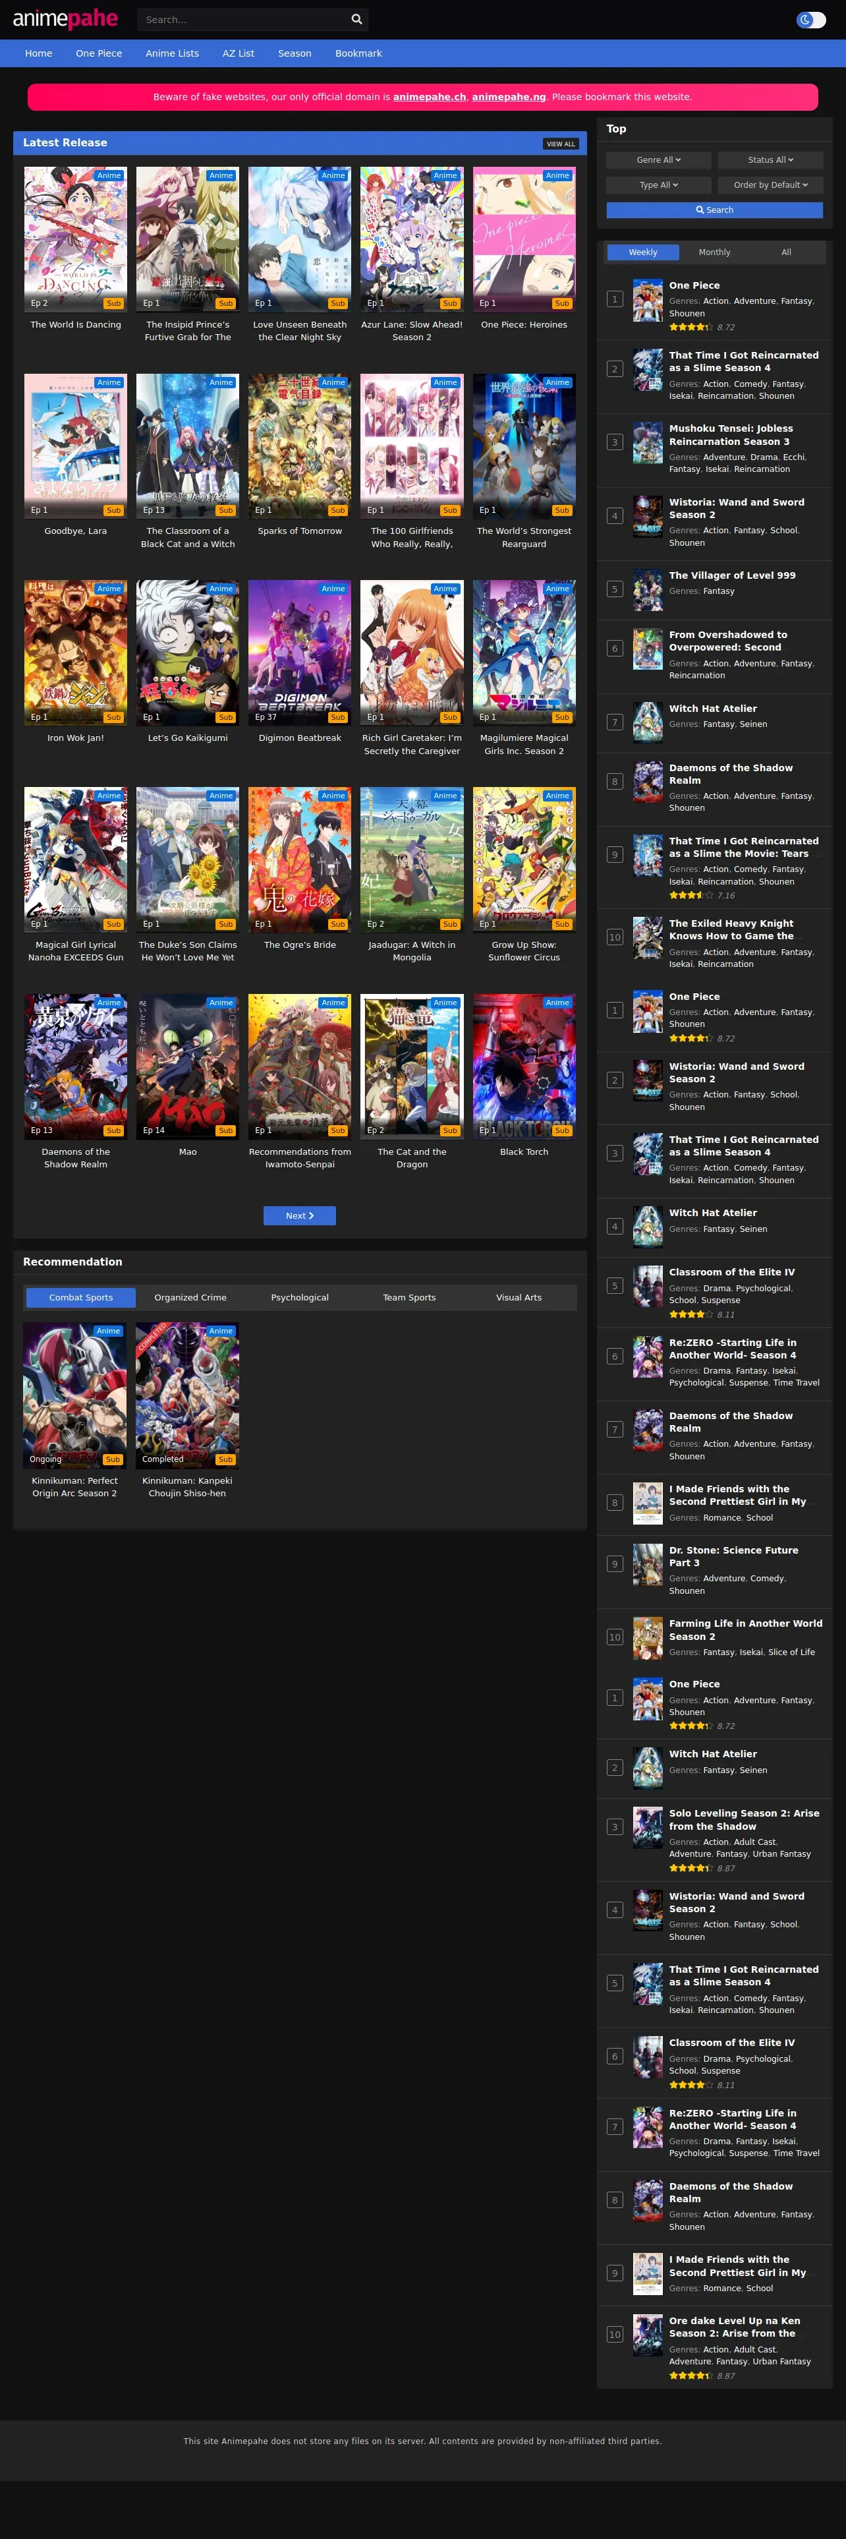The image size is (846, 2539).
Task: Select the Combat Sports recommendation tab
Action: point(81,1297)
